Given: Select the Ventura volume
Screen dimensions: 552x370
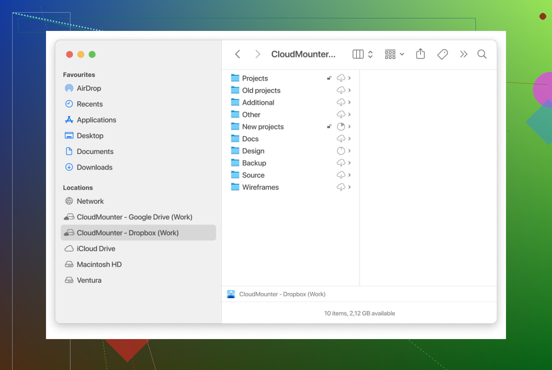Looking at the screenshot, I should click(138, 280).
